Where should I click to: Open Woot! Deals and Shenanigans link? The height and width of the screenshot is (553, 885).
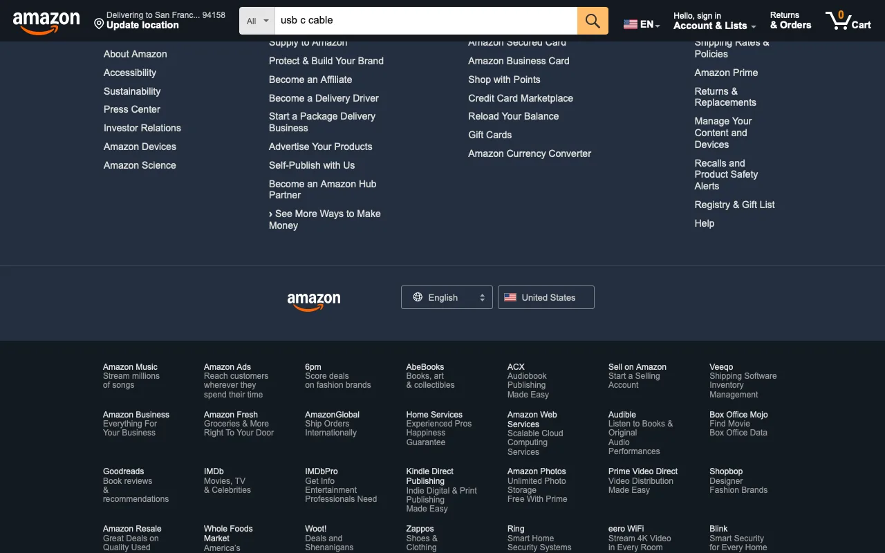329,538
